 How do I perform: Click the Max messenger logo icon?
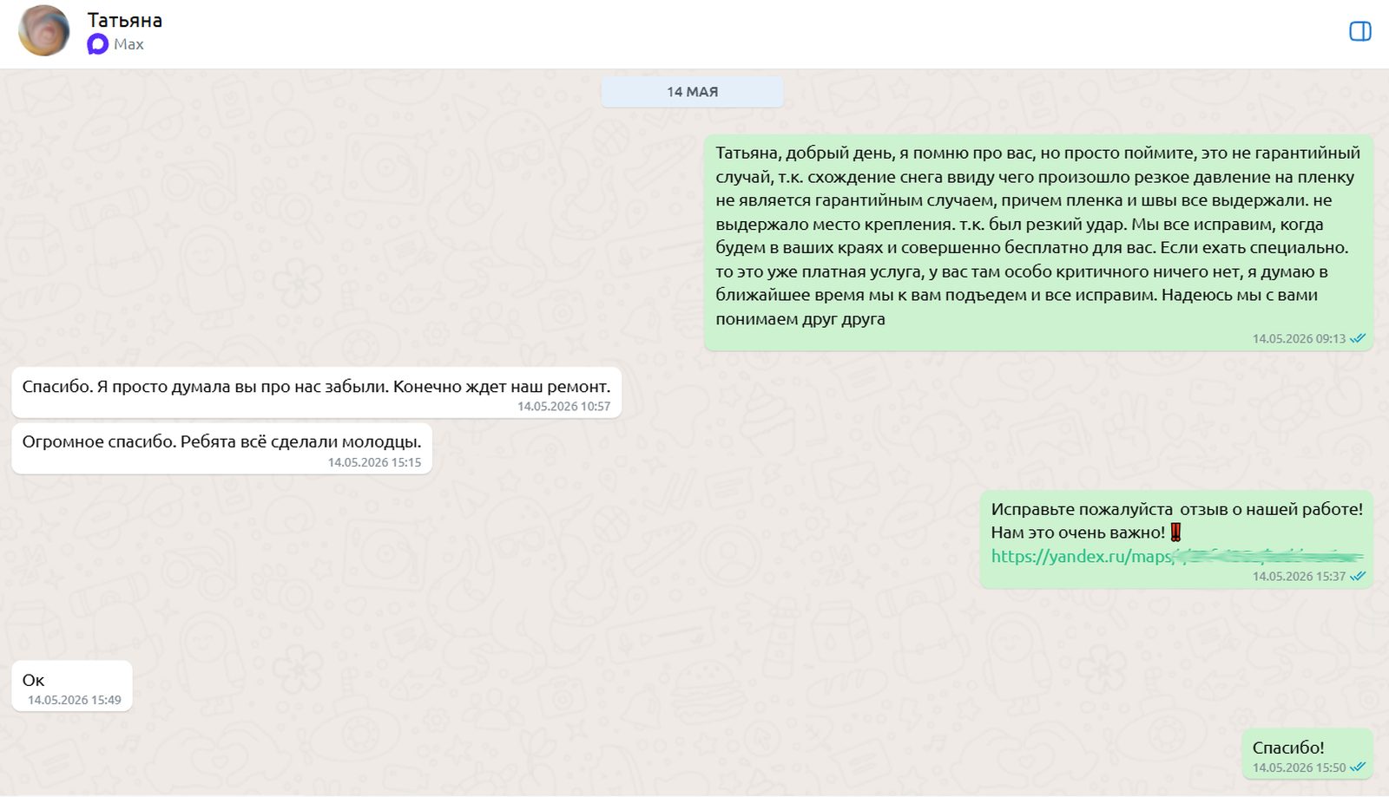tap(97, 44)
